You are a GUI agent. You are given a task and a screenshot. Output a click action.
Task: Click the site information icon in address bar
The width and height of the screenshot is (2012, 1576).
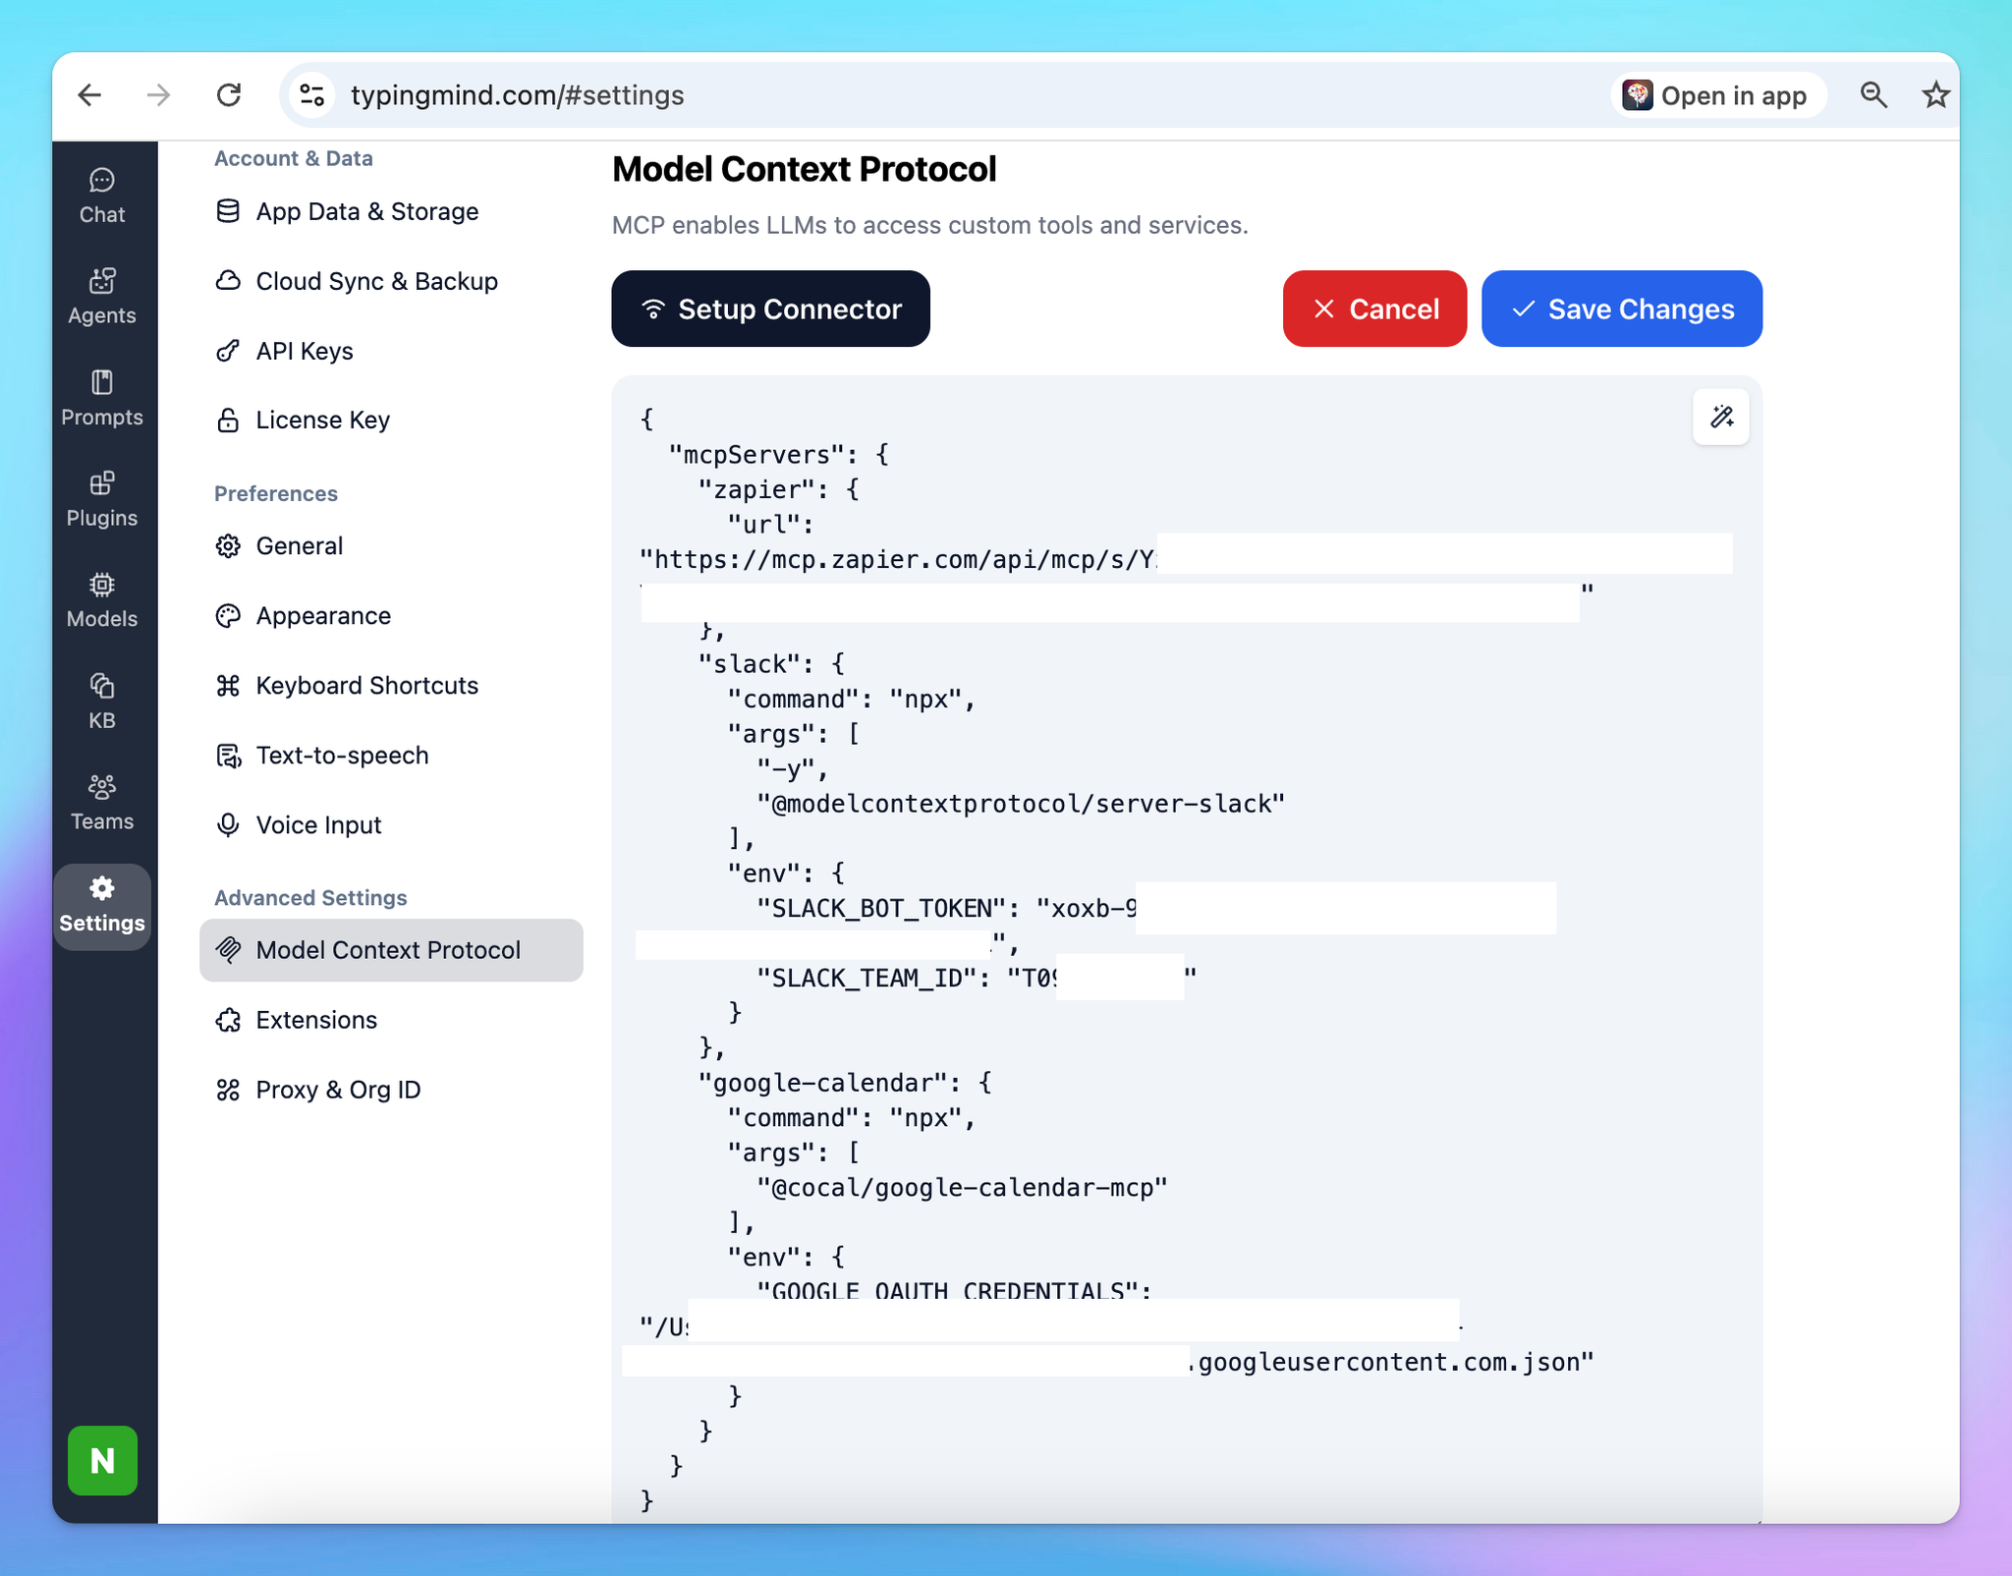312,95
